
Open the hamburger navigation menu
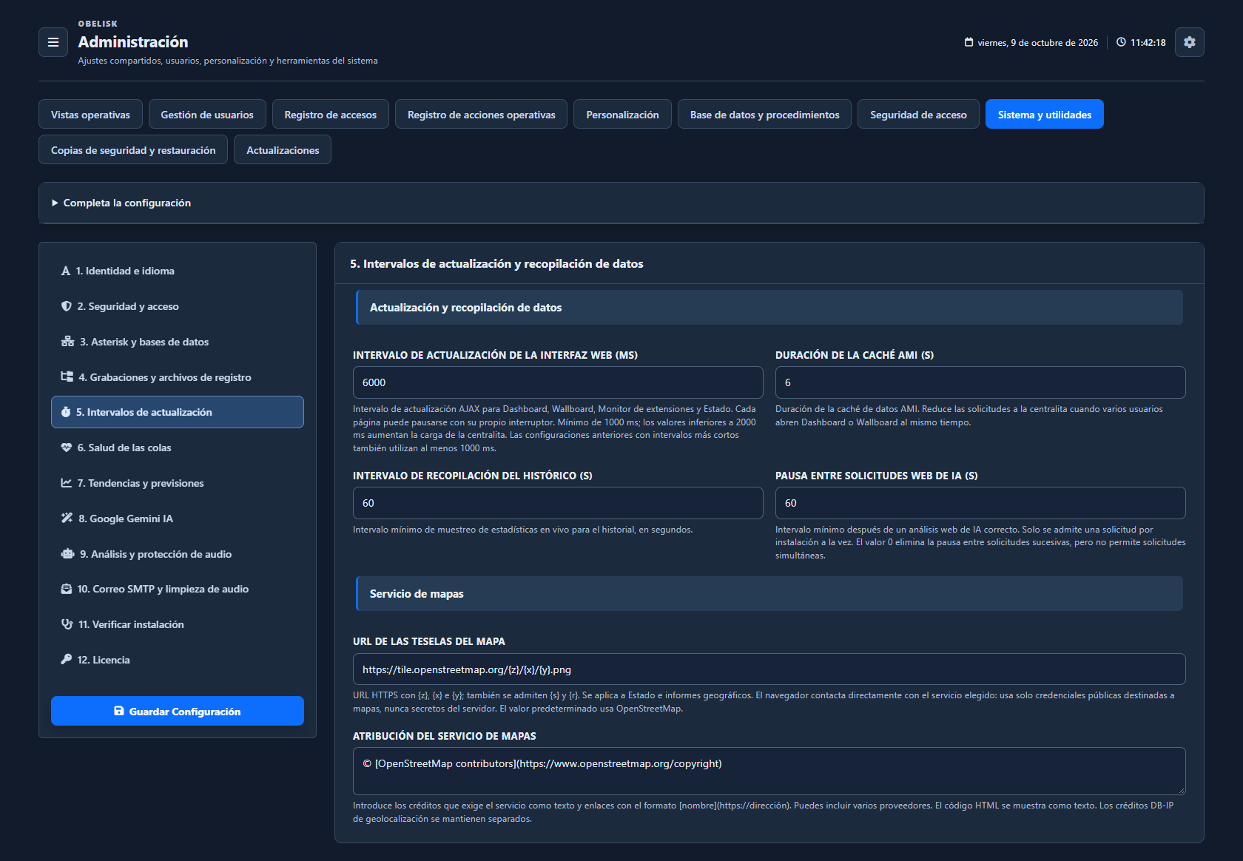coord(53,42)
